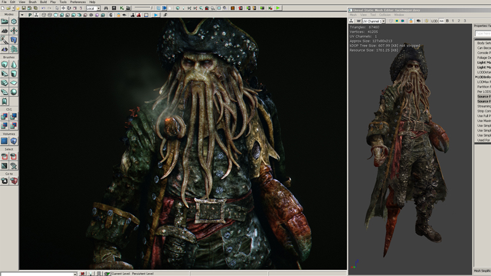
Task: Open the status bar command dropdown arrow
Action: (75, 274)
